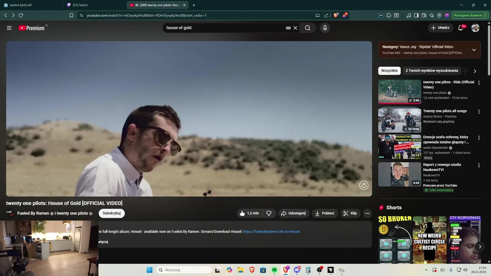Open Discord from the taskbar
The width and height of the screenshot is (491, 276).
click(297, 270)
